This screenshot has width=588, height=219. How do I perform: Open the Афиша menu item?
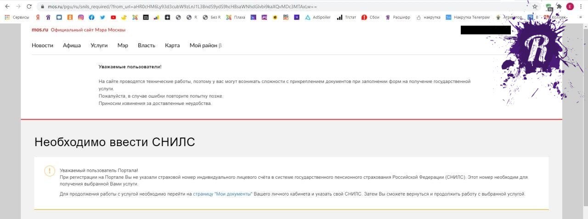point(72,45)
